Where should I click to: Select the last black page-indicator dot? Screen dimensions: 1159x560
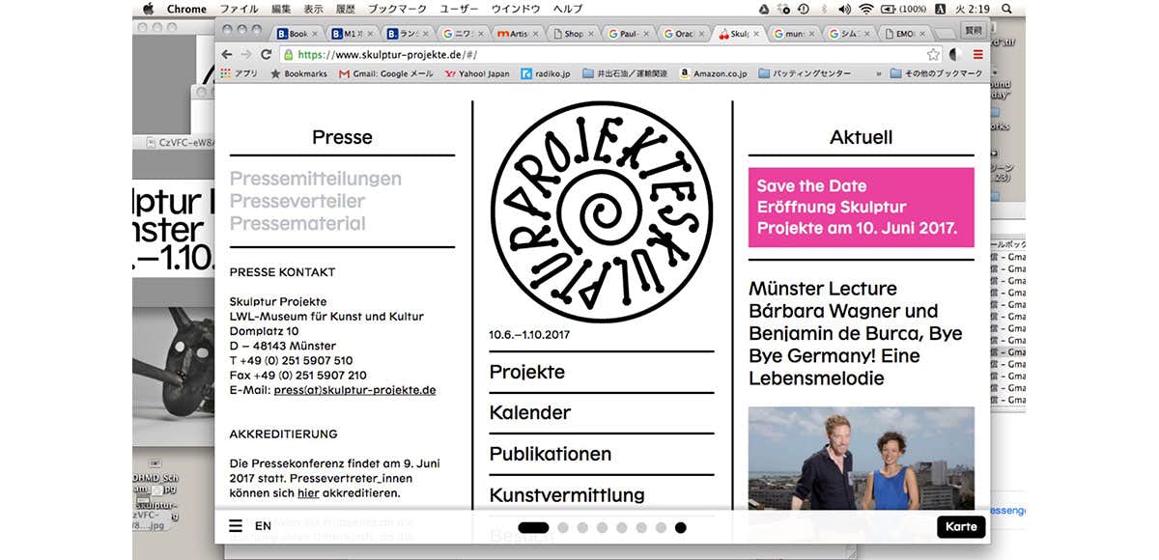click(x=681, y=528)
